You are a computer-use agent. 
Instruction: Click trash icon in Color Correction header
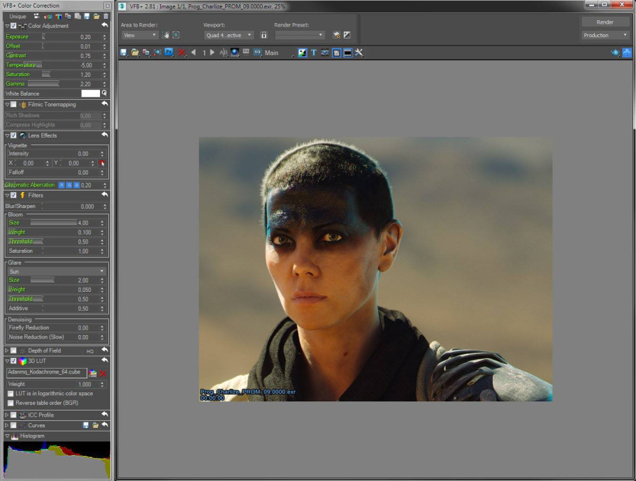point(106,16)
